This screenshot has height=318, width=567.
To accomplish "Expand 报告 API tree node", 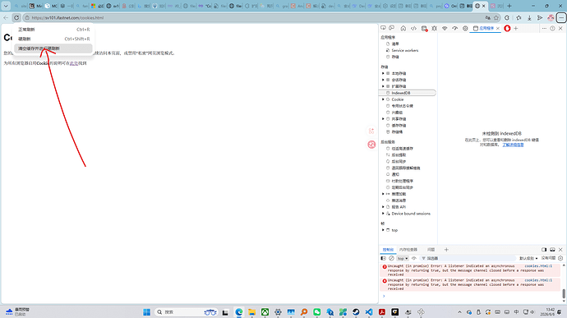I will click(383, 207).
